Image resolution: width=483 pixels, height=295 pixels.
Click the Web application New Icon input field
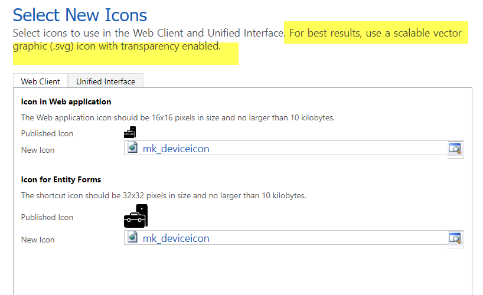286,148
